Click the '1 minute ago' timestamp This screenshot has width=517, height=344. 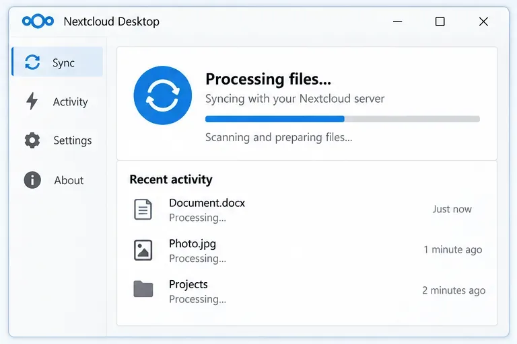click(x=452, y=250)
